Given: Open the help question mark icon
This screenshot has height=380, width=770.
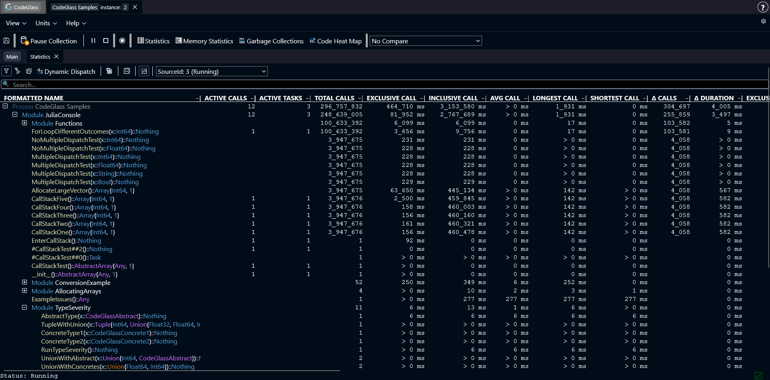Looking at the screenshot, I should coord(762,7).
